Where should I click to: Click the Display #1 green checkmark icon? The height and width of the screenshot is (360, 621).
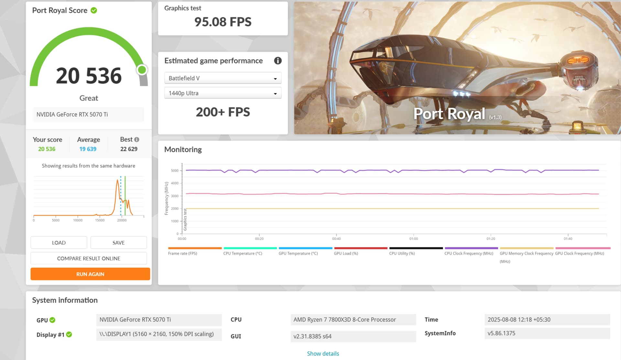point(69,334)
